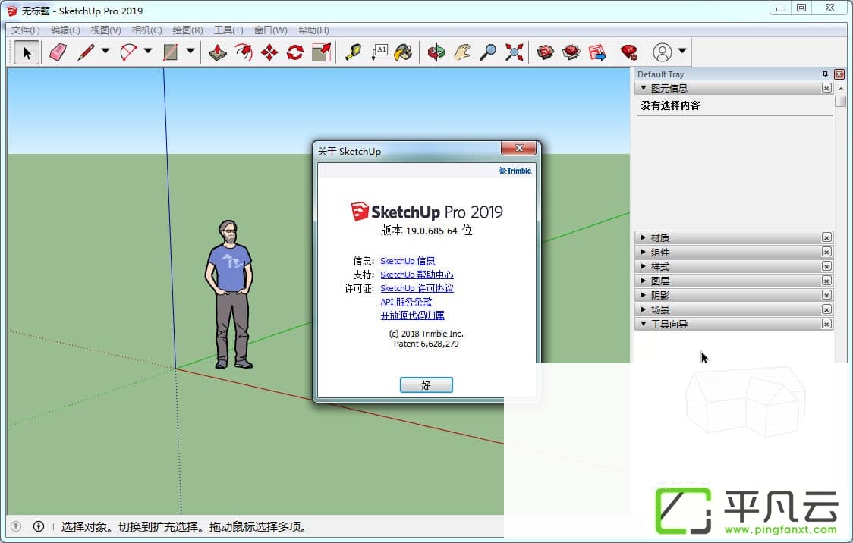Open the SketchUp 许可协议 link
The image size is (853, 543).
(x=417, y=288)
